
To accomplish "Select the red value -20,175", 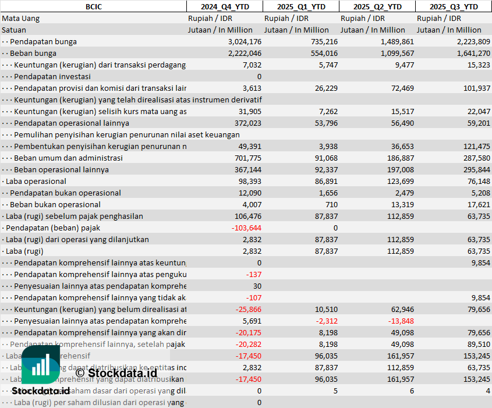I will (248, 332).
